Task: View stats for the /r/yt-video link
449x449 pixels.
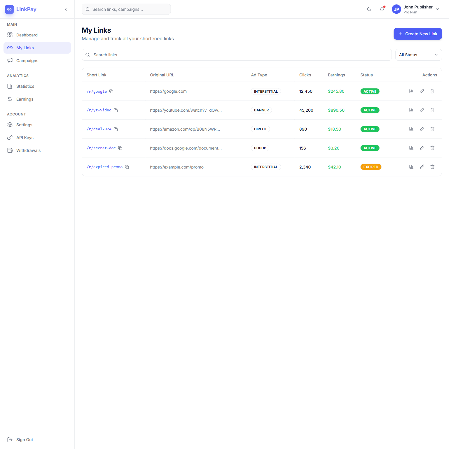Action: (x=411, y=110)
